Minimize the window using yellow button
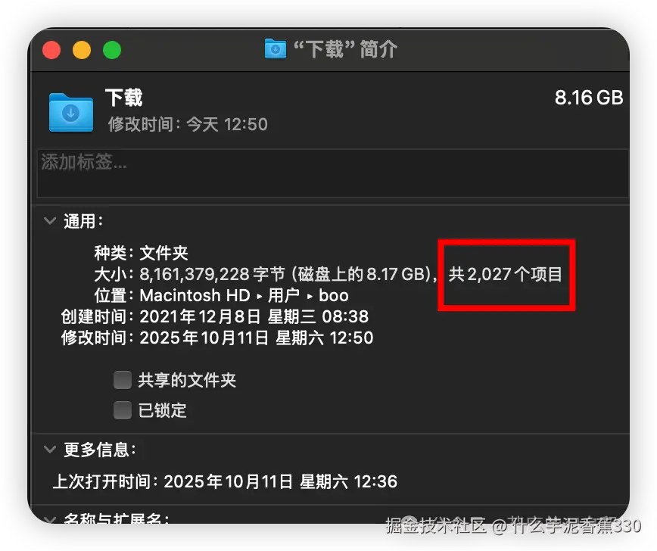This screenshot has height=551, width=657. pos(82,50)
